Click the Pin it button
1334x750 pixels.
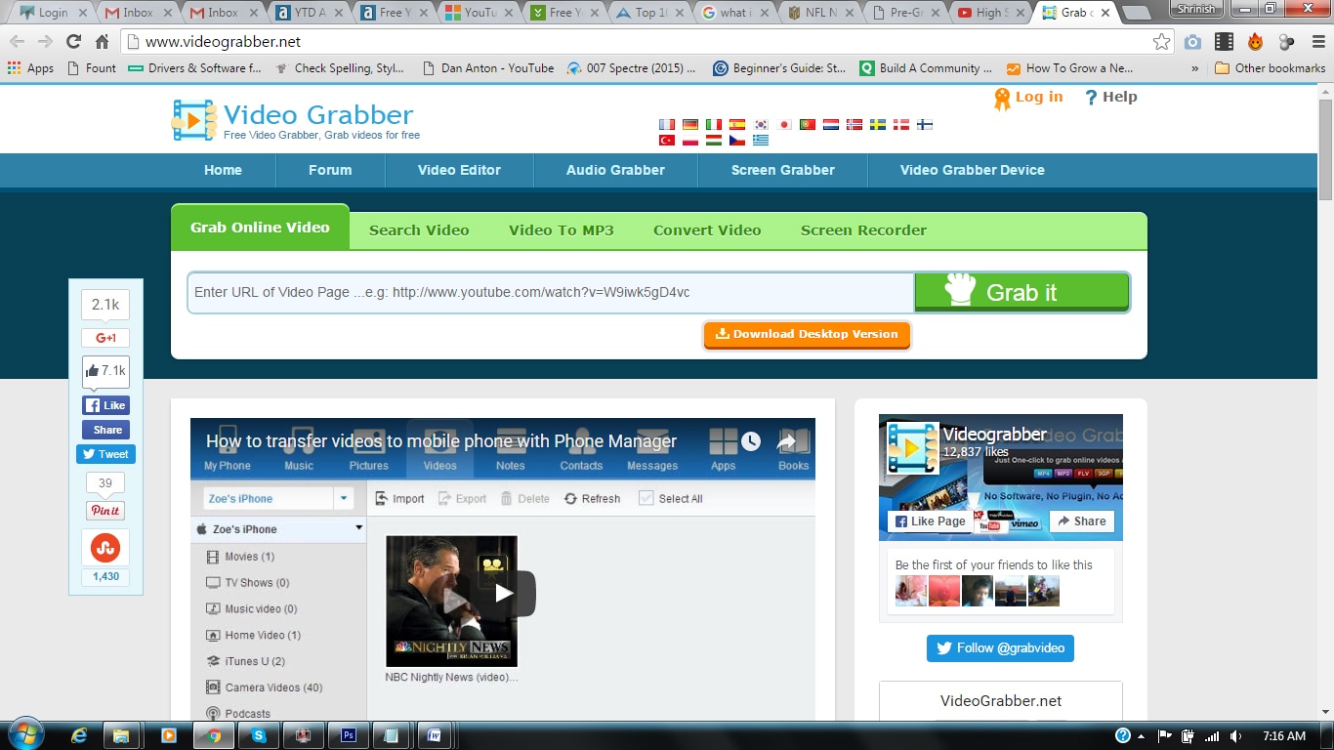tap(105, 511)
